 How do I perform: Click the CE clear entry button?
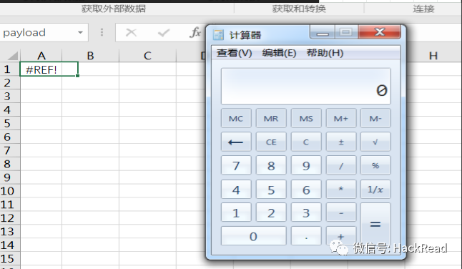[x=271, y=142]
